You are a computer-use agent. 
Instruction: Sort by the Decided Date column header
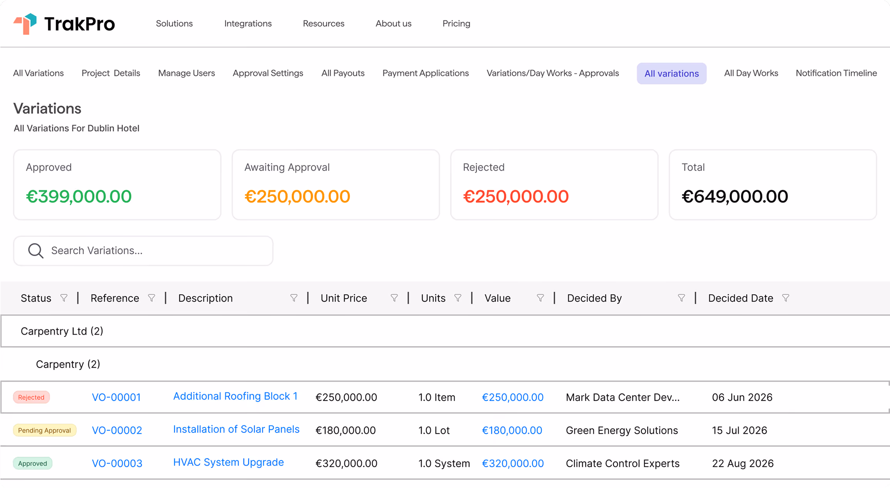pos(741,298)
